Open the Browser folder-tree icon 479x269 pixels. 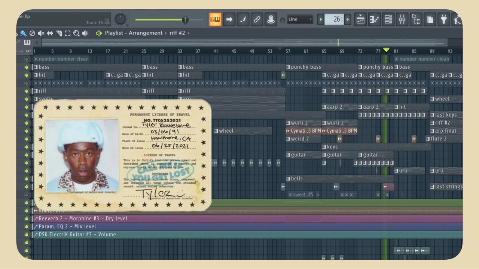coord(416,19)
